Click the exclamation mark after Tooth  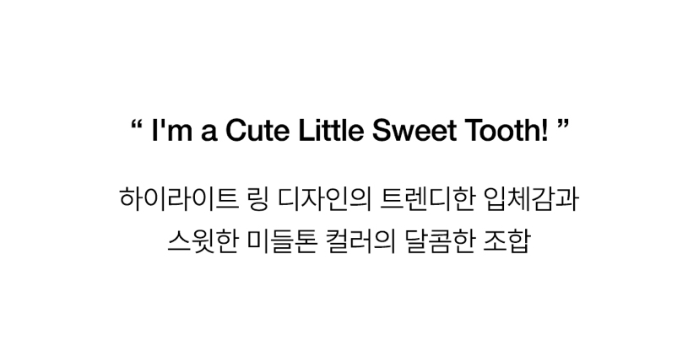coord(539,133)
